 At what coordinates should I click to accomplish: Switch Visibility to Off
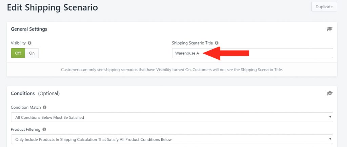18,53
